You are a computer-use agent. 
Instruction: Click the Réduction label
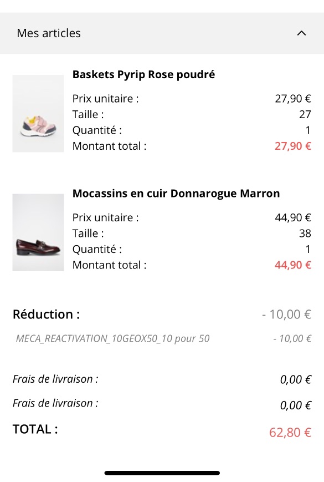click(47, 314)
